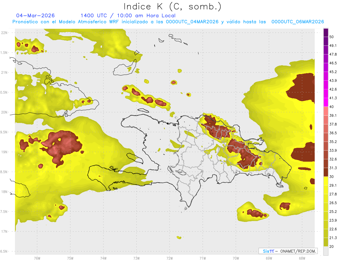Click the colorbar value "25.2"
This screenshot has height=262, width=339.
coord(333,212)
